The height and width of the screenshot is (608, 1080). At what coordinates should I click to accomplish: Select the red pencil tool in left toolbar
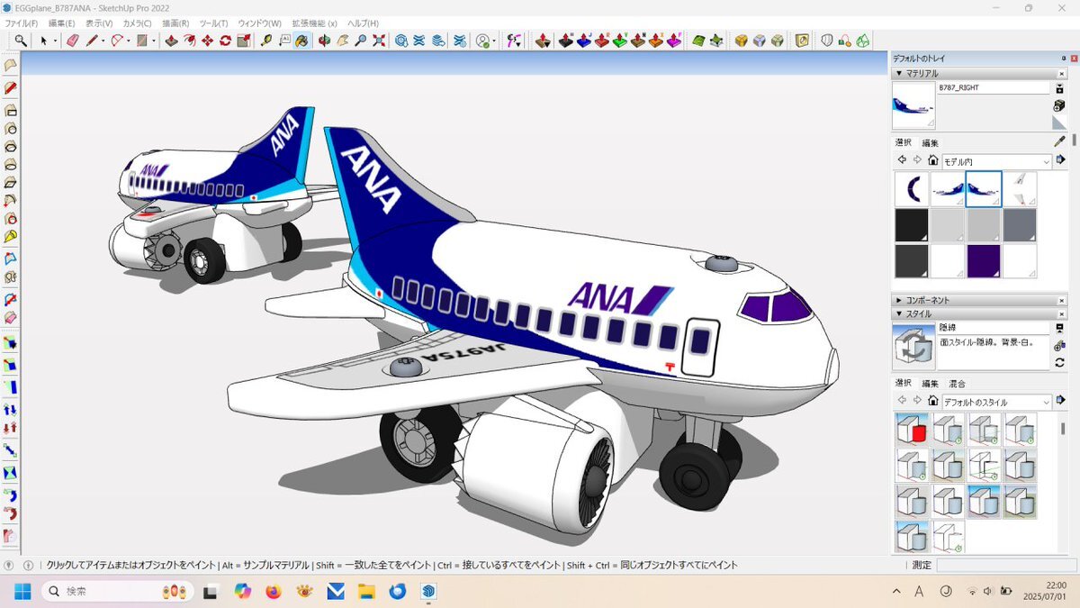point(11,87)
